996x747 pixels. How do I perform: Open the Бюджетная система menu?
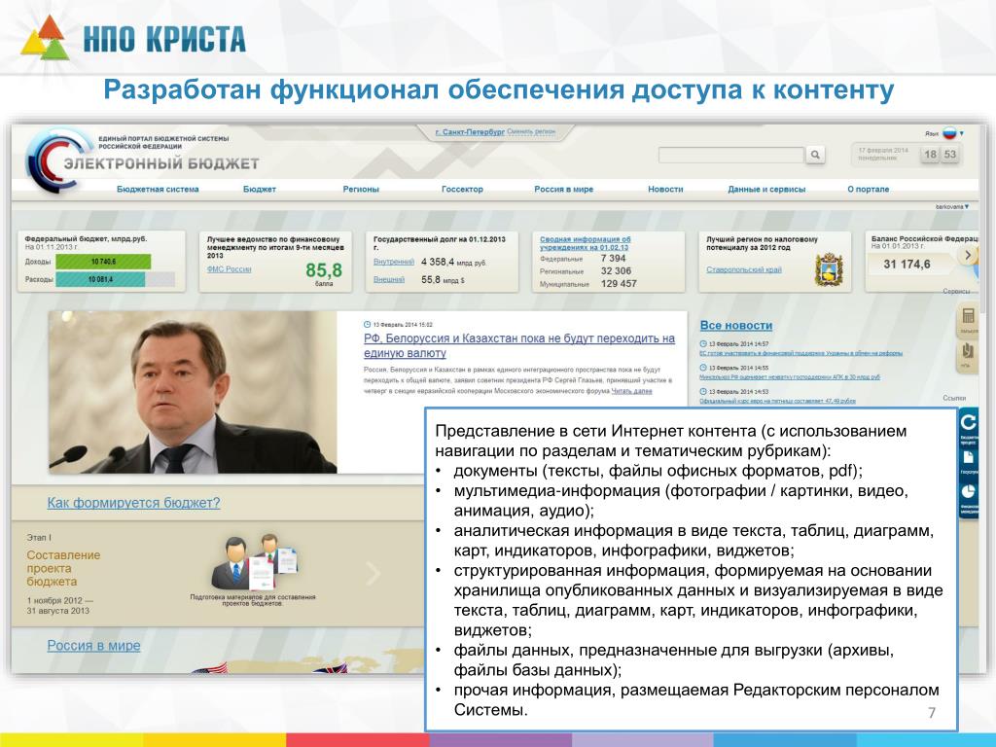click(158, 190)
